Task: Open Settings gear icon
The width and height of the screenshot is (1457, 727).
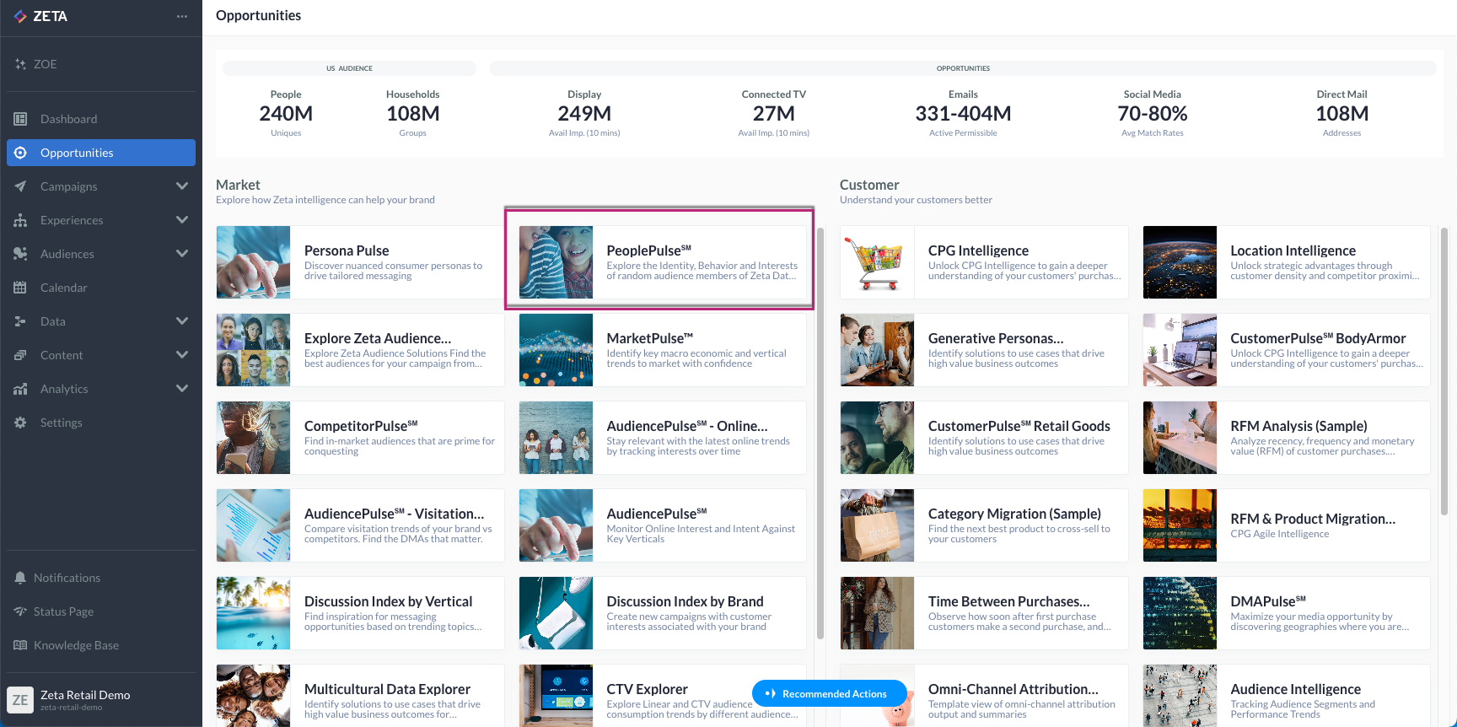Action: (x=20, y=423)
